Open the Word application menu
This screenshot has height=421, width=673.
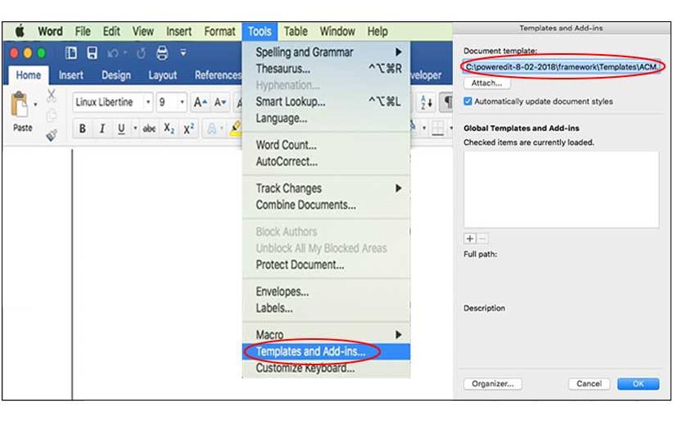point(50,31)
